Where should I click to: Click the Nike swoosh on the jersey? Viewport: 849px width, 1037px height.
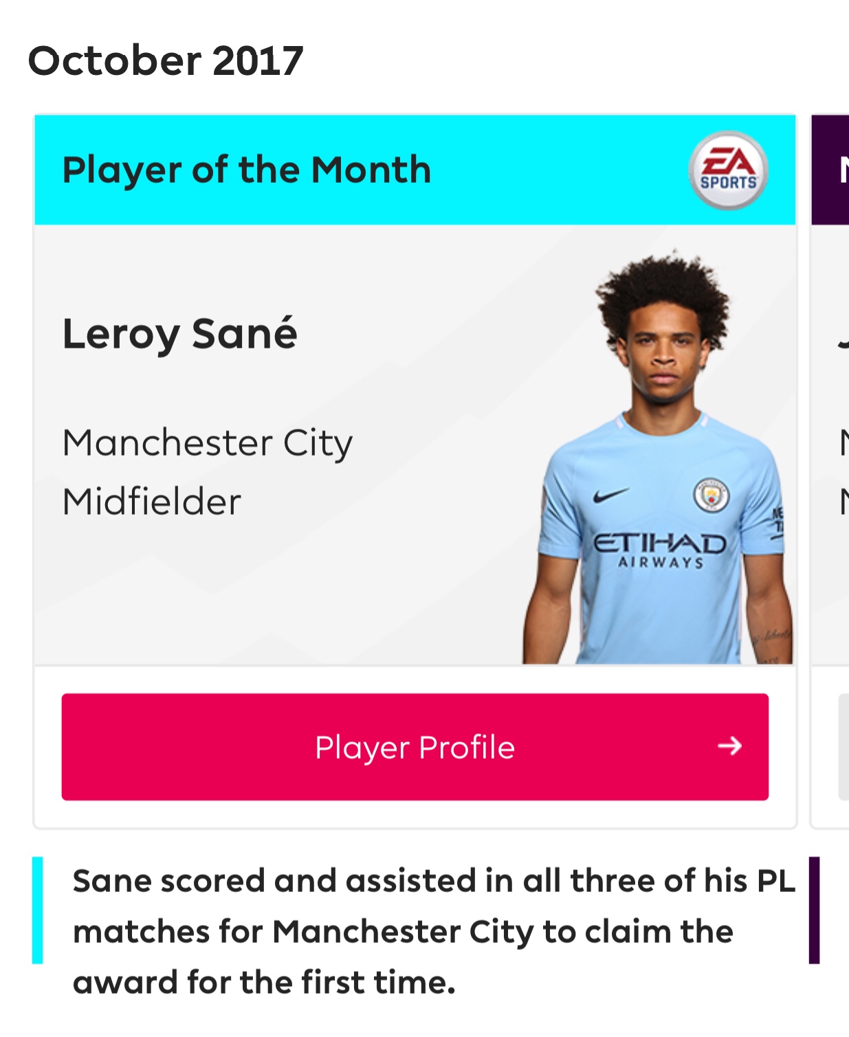coord(610,495)
